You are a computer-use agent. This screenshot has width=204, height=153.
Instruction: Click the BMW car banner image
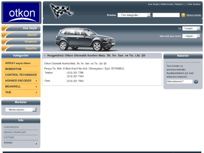click(85, 39)
